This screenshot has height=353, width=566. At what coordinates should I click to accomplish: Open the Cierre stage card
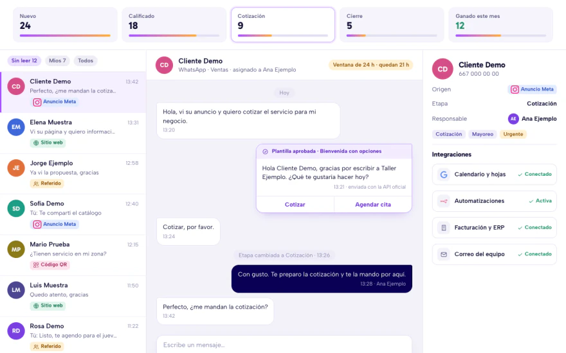pyautogui.click(x=392, y=25)
